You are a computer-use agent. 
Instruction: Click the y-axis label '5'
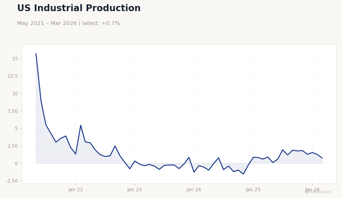click(x=16, y=128)
